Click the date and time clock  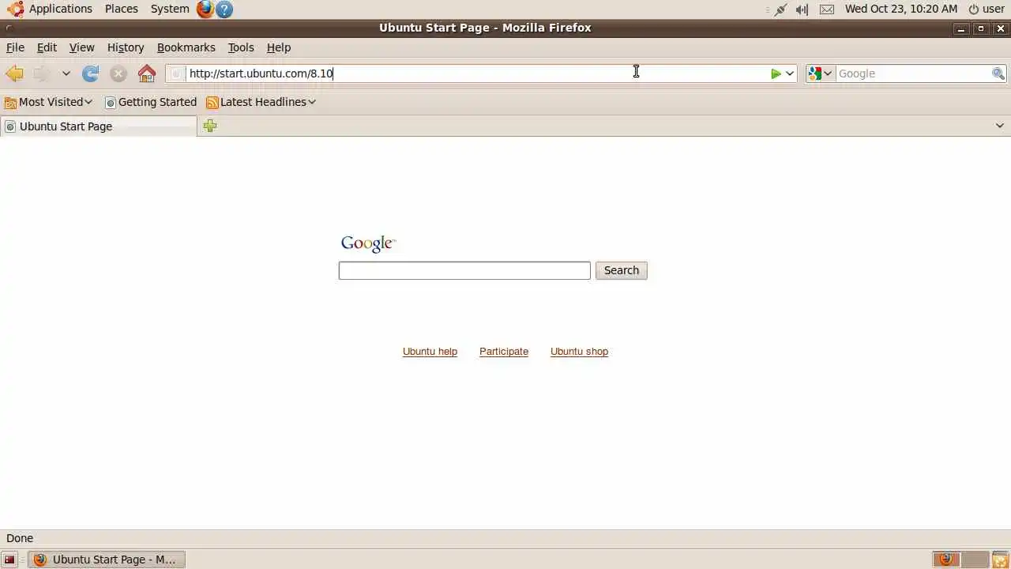[901, 9]
